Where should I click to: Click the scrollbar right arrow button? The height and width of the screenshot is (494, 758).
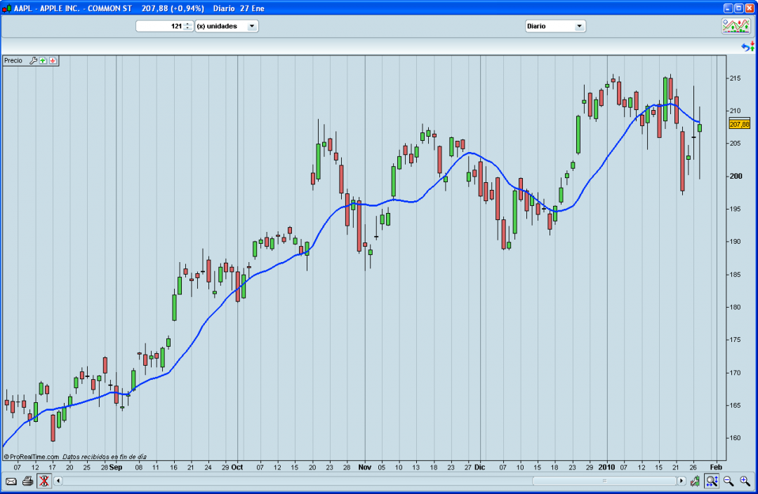click(681, 481)
